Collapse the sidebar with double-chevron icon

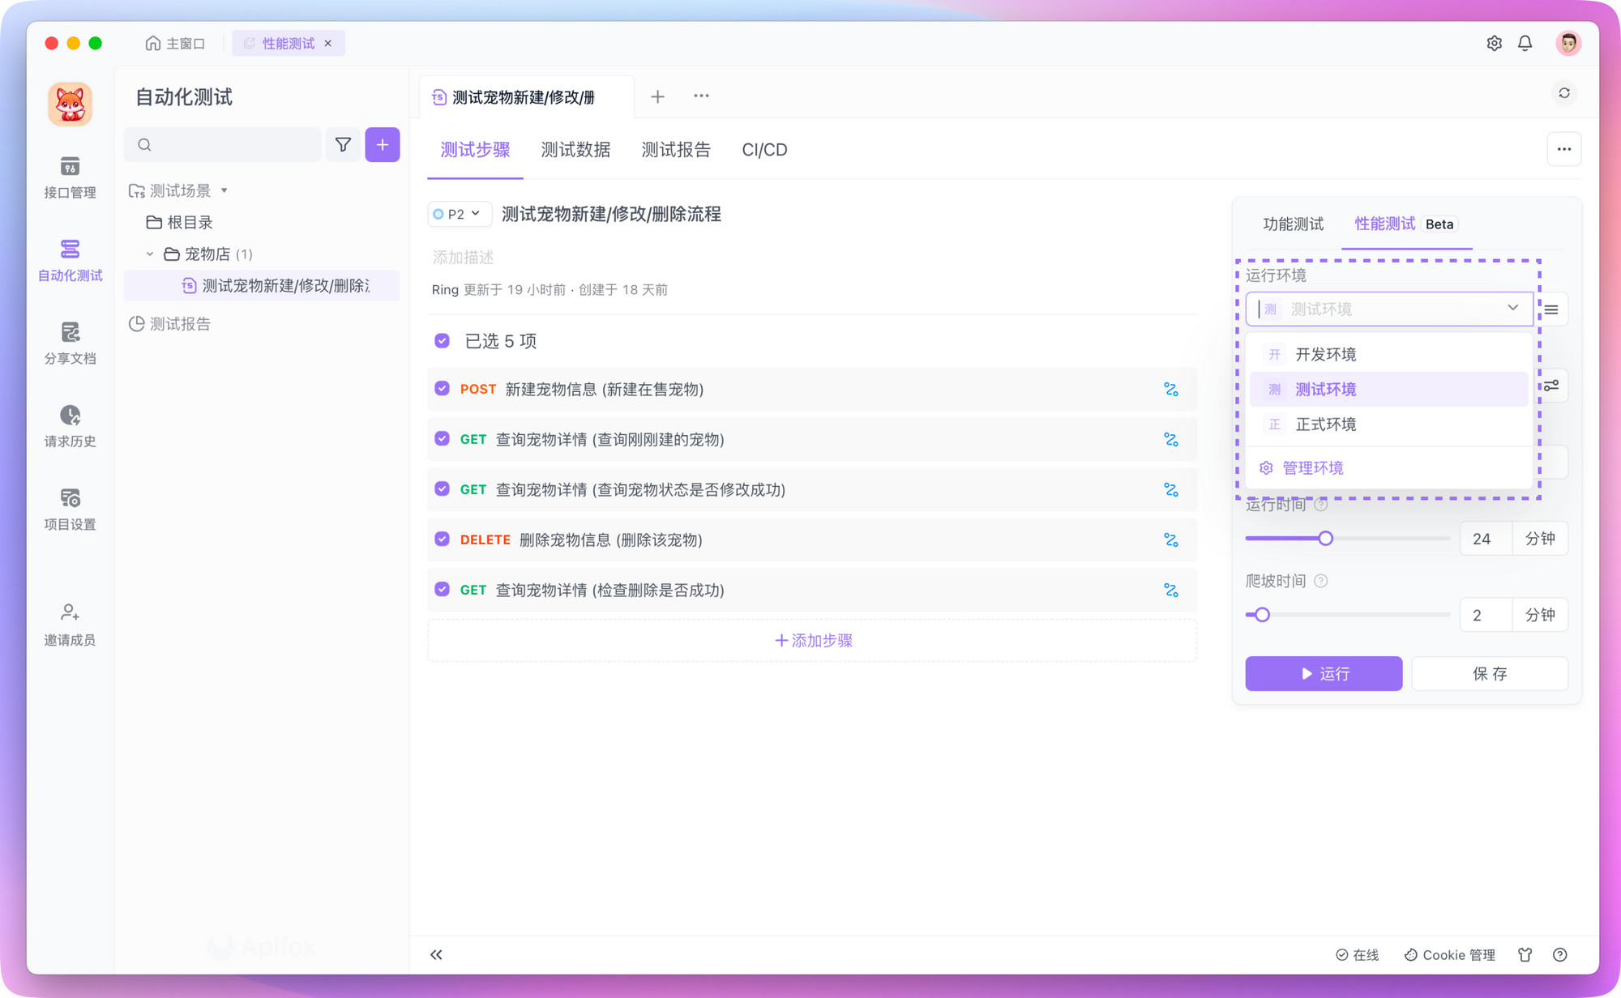click(x=436, y=954)
